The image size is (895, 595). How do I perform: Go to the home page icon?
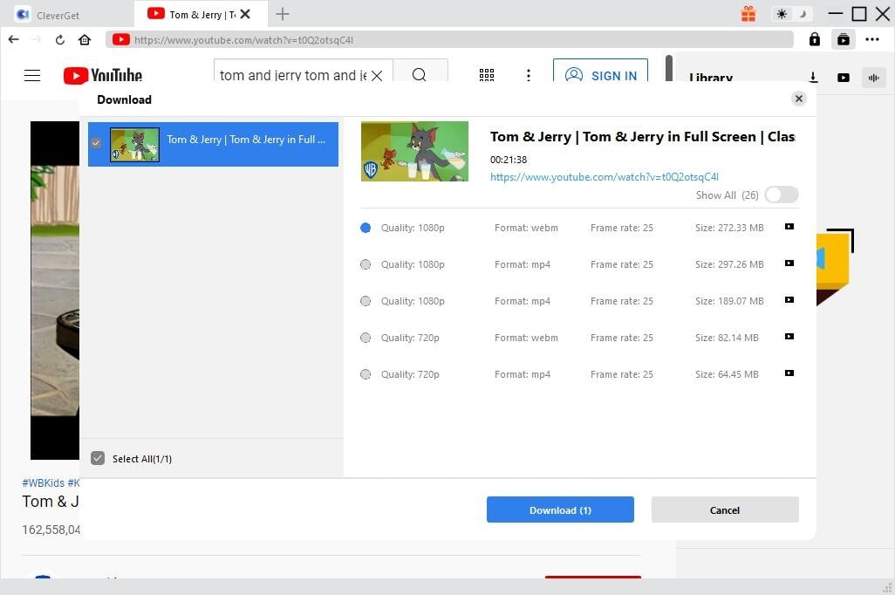coord(85,39)
